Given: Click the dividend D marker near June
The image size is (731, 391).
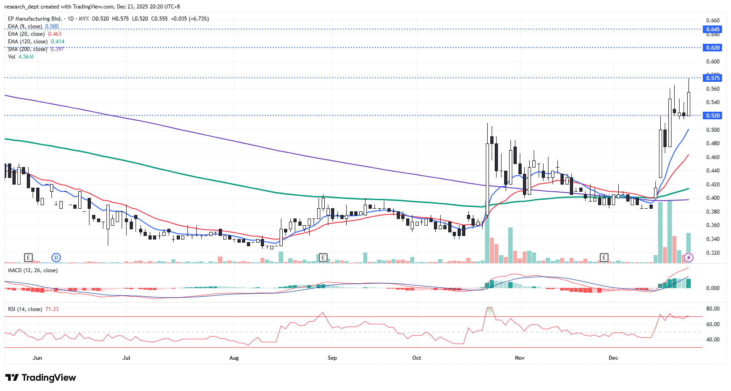Looking at the screenshot, I should point(56,257).
